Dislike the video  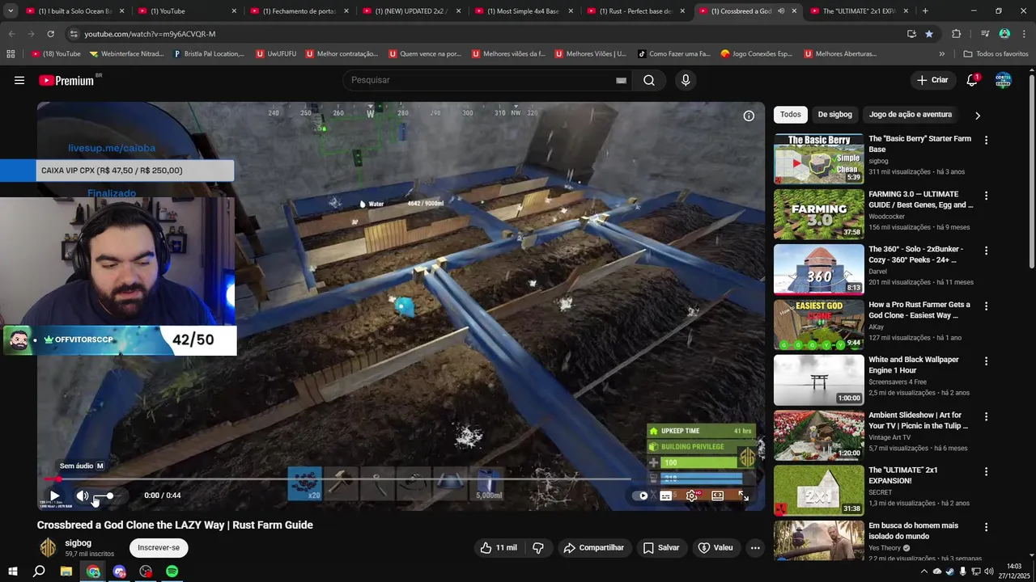537,547
